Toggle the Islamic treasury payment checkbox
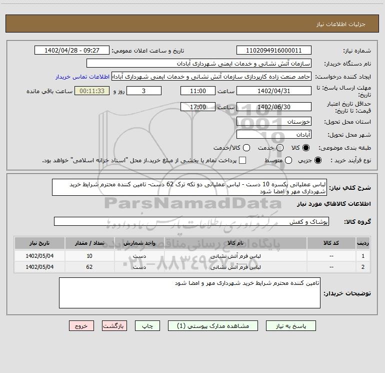 (242, 160)
